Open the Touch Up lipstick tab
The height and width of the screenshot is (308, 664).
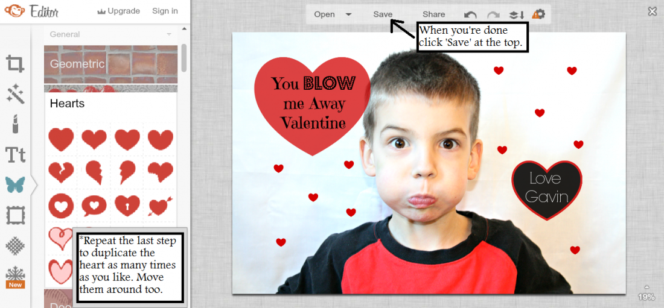click(x=15, y=124)
